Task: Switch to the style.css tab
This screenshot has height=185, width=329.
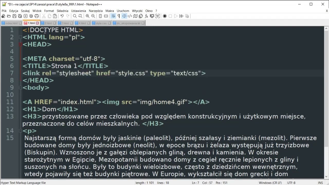Action: [x=101, y=23]
